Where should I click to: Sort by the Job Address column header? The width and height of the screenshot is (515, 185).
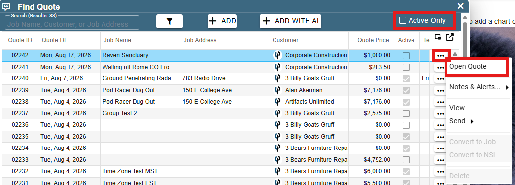224,40
